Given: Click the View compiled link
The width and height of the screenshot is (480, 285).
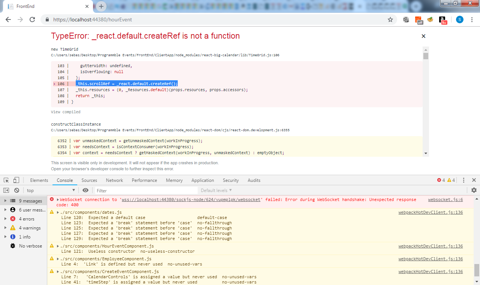Looking at the screenshot, I should 66,112.
